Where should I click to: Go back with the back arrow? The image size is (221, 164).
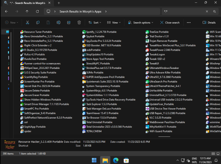pyautogui.click(x=6, y=11)
